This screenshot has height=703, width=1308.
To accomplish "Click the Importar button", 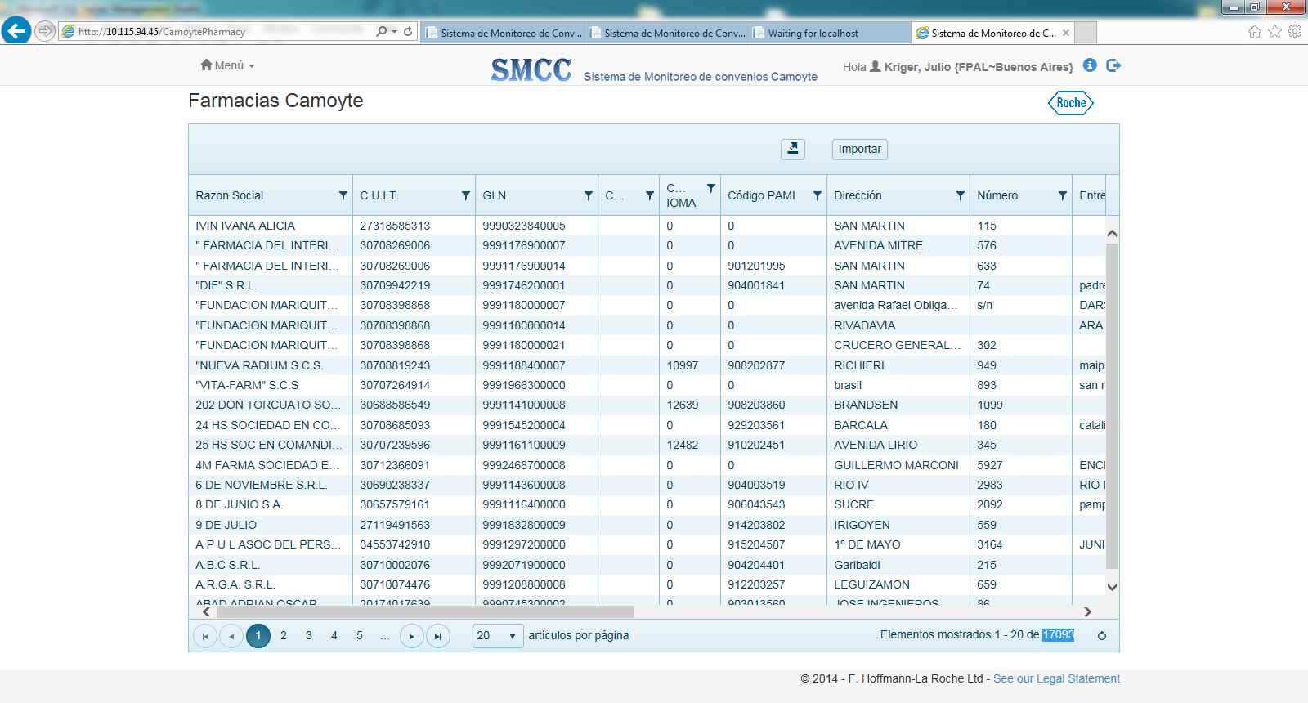I will click(860, 149).
